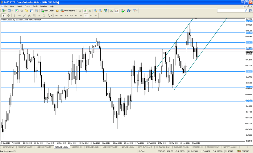Show the Market Watch window
This screenshot has height=153, width=253.
click(x=17, y=11)
